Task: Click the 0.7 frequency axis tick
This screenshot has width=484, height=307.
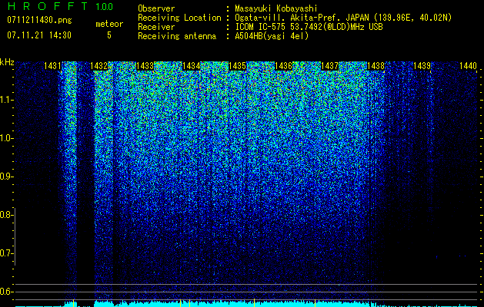Action: point(6,253)
